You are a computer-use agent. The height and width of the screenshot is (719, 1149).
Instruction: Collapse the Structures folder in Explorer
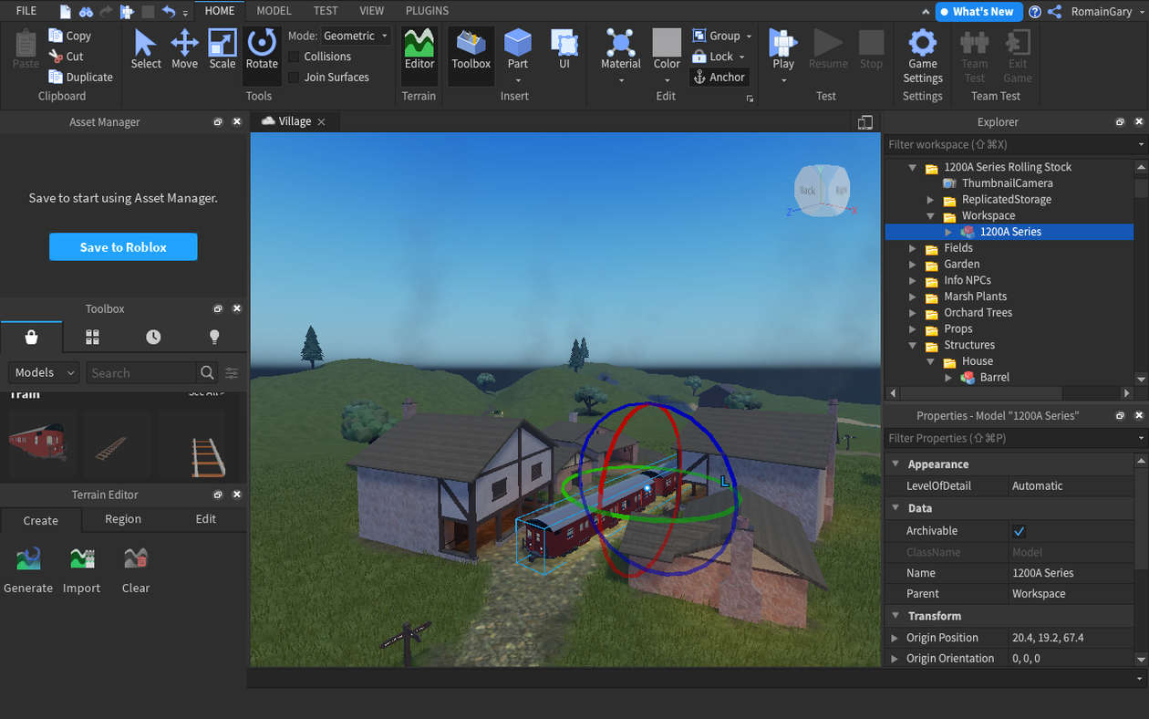[x=912, y=346]
